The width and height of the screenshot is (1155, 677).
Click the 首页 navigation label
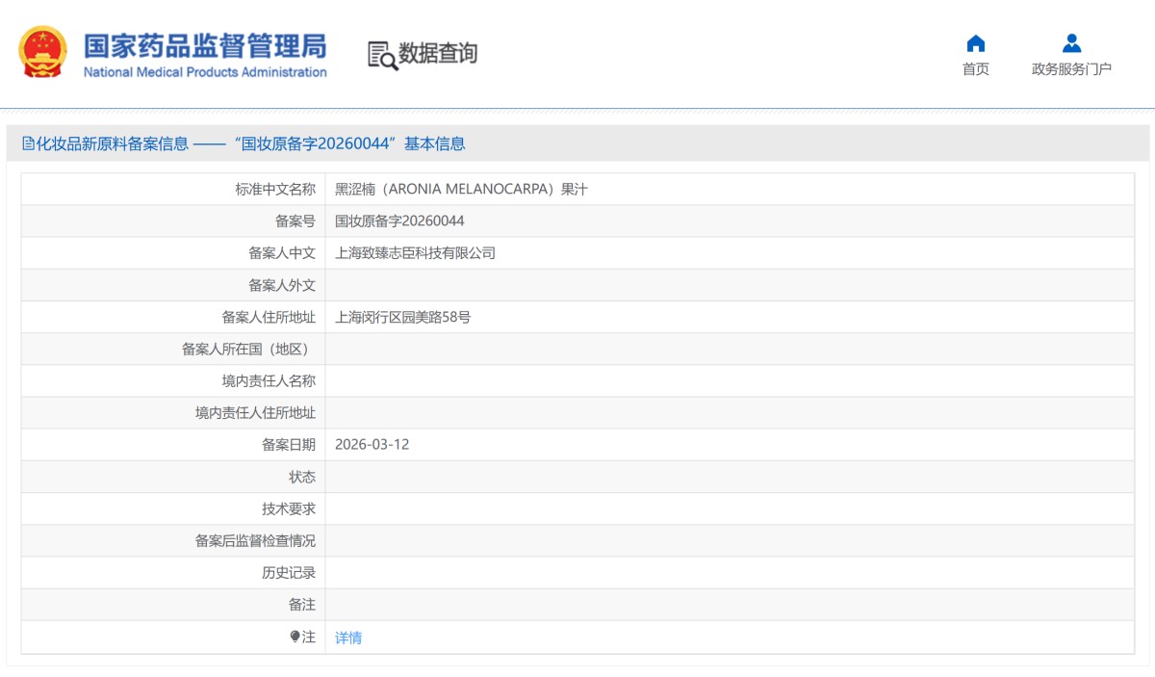[x=977, y=69]
